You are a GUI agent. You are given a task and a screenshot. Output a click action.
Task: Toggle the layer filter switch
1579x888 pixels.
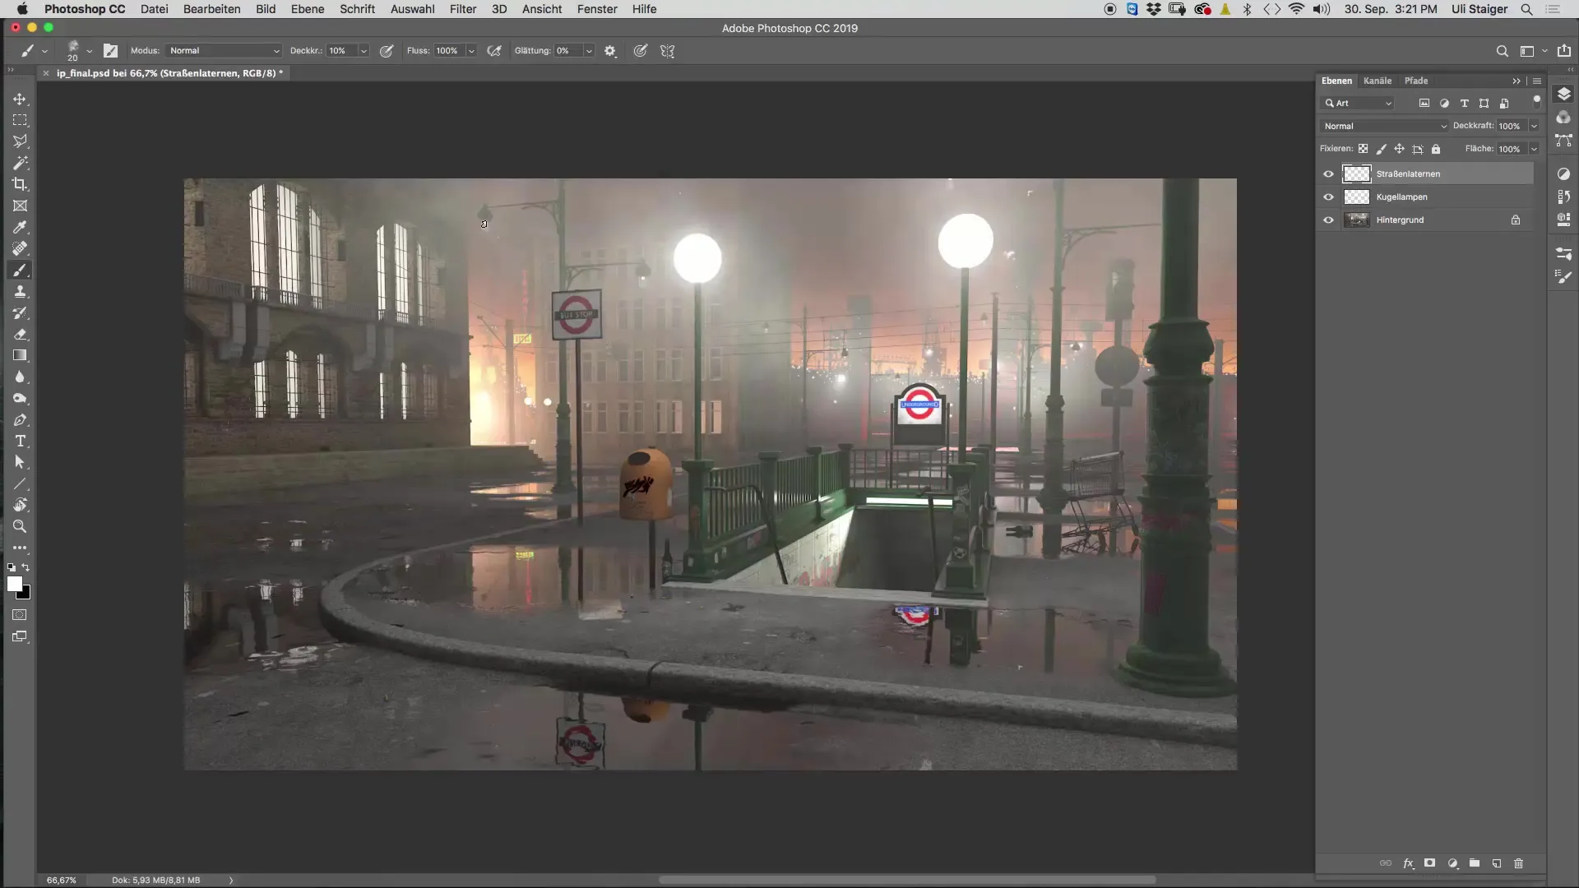tap(1536, 102)
